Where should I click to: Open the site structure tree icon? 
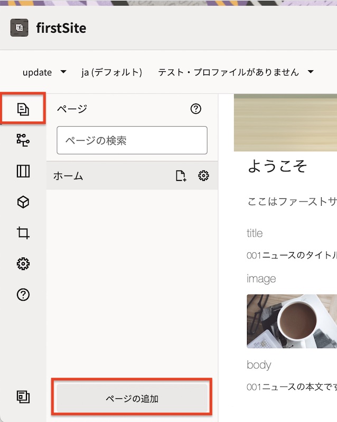[23, 140]
